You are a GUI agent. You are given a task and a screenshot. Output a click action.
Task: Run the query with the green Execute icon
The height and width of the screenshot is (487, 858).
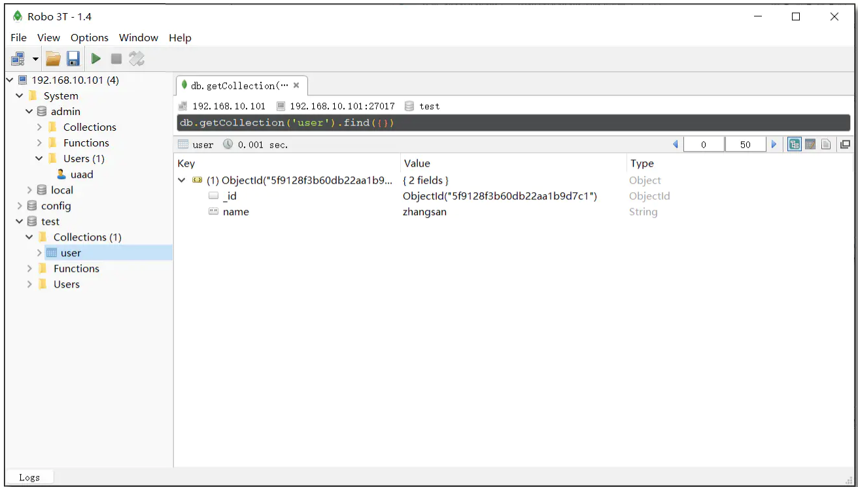(x=96, y=59)
